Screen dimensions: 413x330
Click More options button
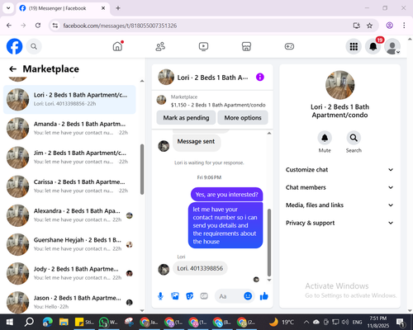click(243, 118)
